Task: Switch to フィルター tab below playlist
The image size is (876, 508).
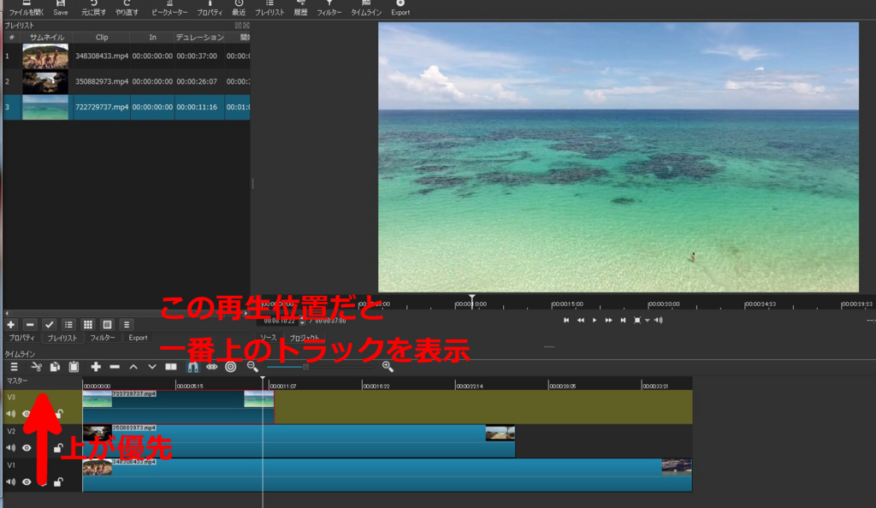Action: click(103, 338)
